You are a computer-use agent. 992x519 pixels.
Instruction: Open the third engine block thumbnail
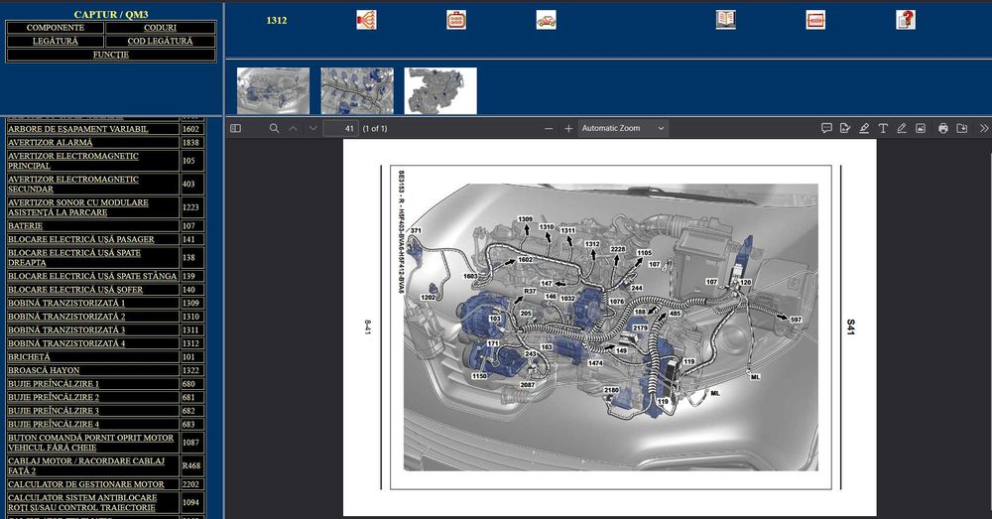point(440,91)
